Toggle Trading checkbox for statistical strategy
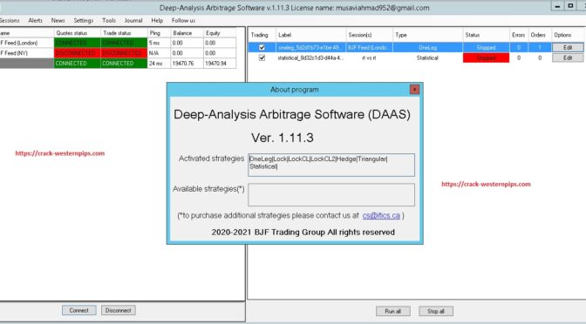 pos(262,57)
